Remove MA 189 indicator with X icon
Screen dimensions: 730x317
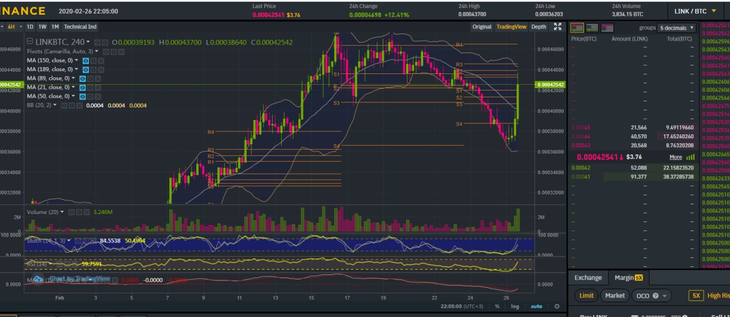101,69
